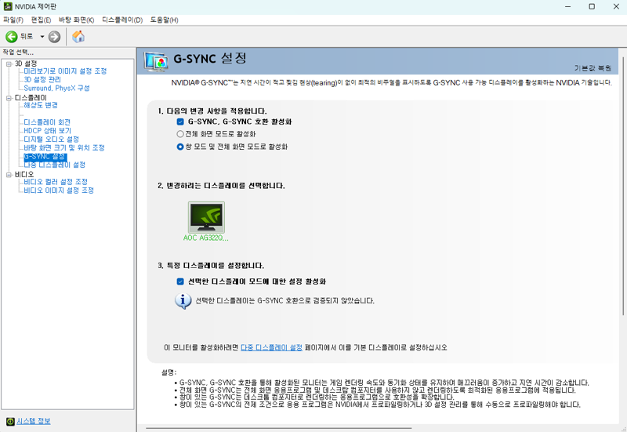The image size is (627, 432).
Task: Minimize the NVIDIA 제어판 window
Action: 567,6
